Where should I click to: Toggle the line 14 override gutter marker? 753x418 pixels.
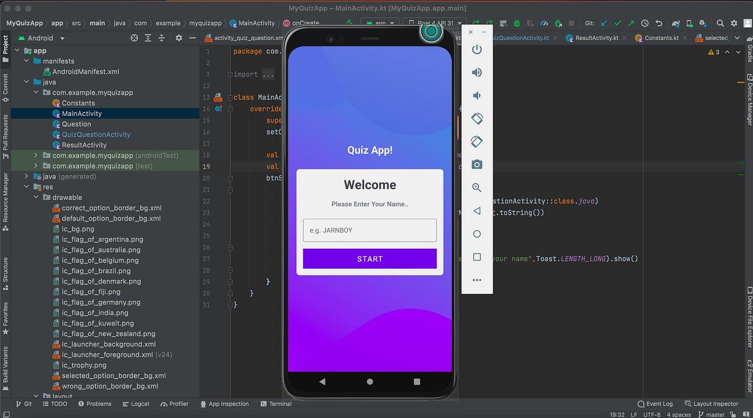pyautogui.click(x=218, y=109)
